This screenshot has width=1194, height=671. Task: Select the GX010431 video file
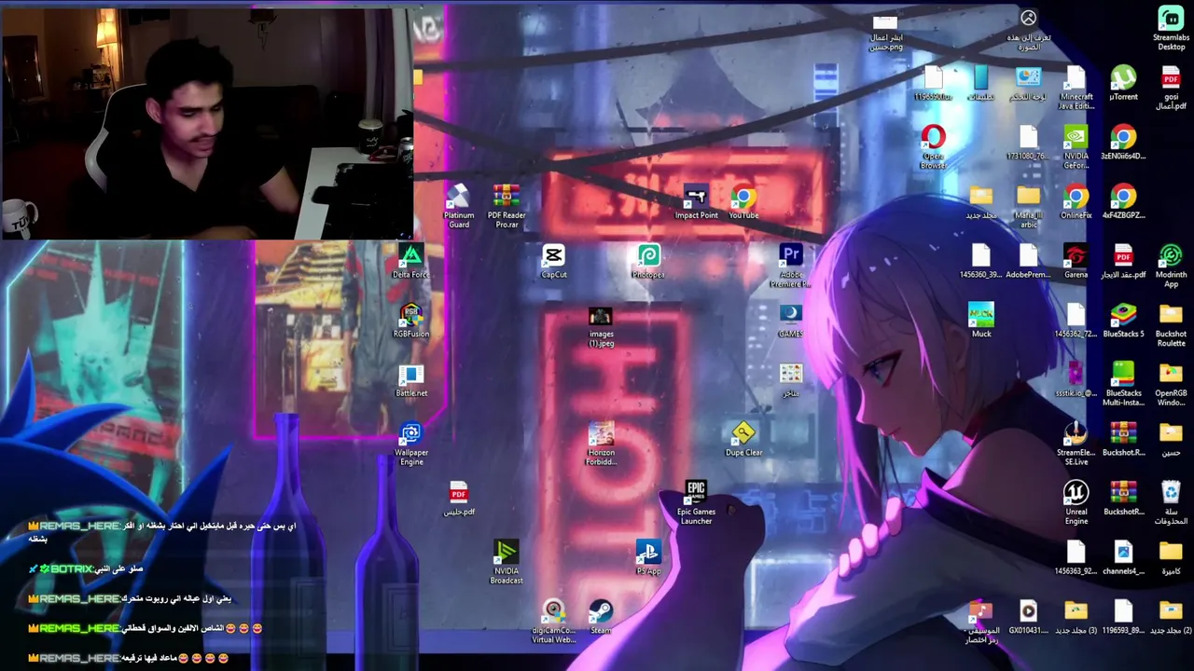click(x=1028, y=617)
